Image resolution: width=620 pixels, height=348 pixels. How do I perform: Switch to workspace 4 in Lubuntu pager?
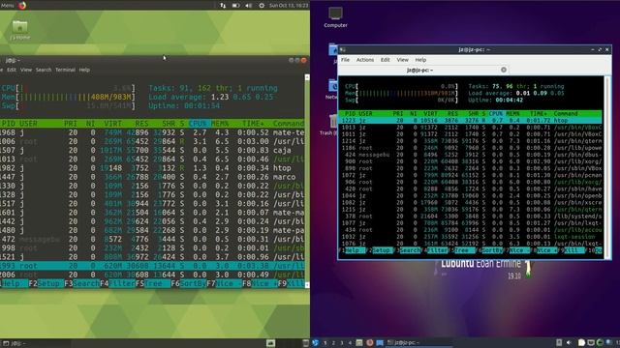tap(350, 343)
